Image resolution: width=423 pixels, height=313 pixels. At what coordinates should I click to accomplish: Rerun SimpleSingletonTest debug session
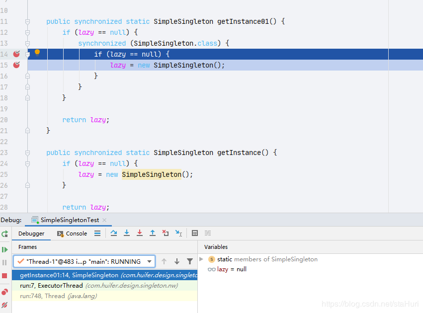point(5,234)
